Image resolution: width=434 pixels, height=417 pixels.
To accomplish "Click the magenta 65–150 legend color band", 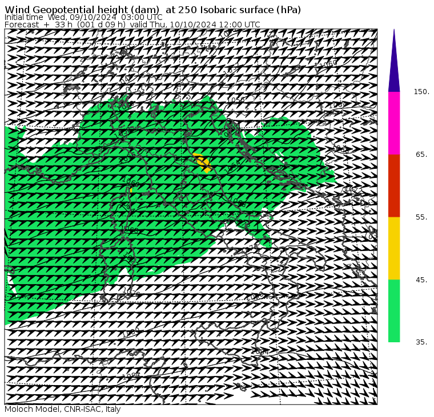I will (x=394, y=123).
